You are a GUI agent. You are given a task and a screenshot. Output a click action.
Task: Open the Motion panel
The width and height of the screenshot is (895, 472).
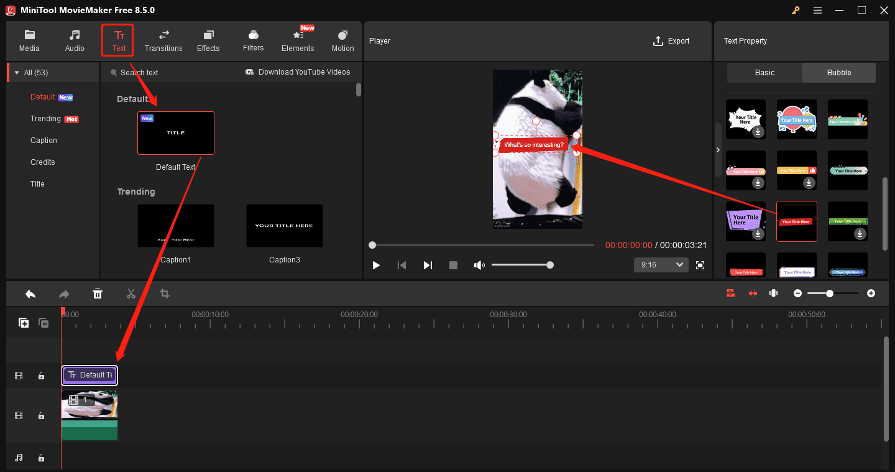342,40
